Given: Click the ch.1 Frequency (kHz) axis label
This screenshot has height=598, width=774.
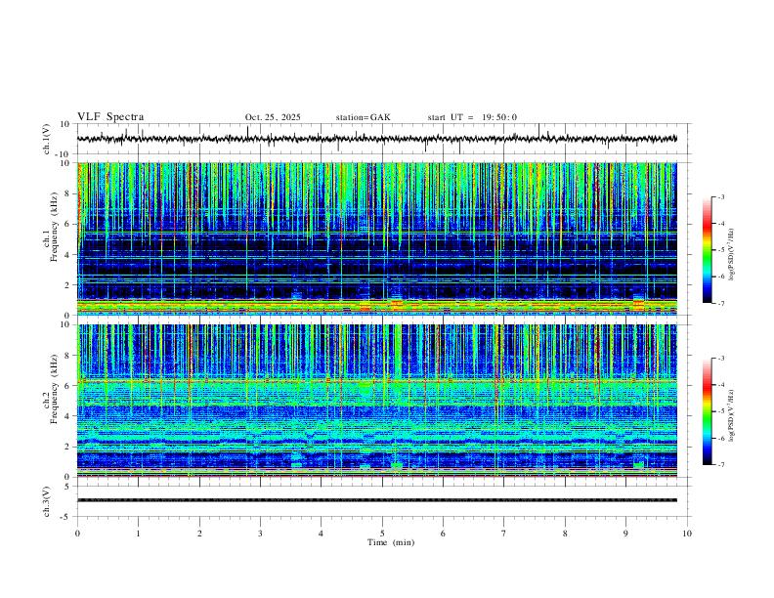Looking at the screenshot, I should (x=51, y=227).
